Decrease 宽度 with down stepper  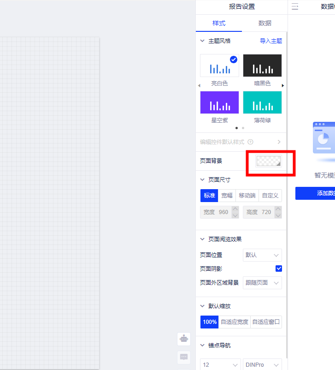click(235, 215)
